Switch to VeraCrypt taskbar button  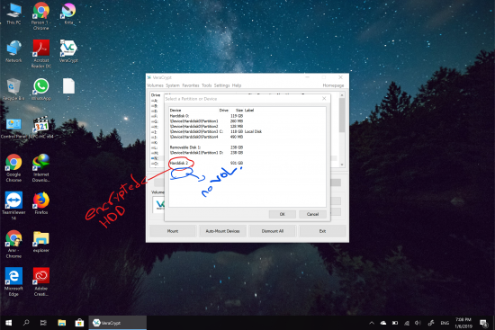point(117,323)
